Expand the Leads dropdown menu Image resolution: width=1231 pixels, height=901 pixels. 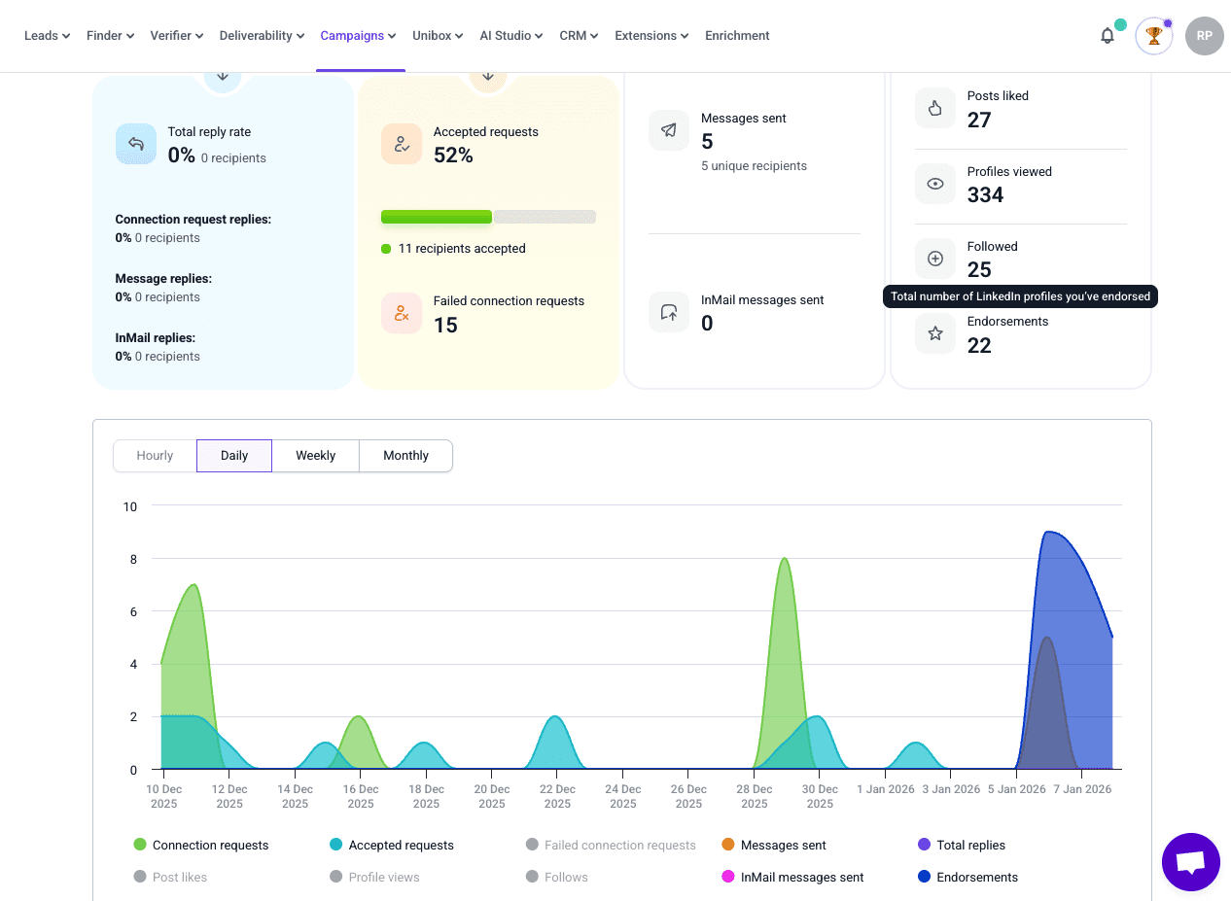pos(47,36)
